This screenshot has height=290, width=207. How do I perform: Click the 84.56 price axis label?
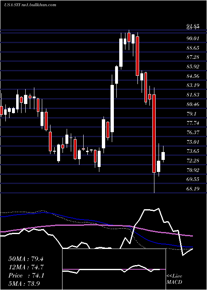click(193, 76)
